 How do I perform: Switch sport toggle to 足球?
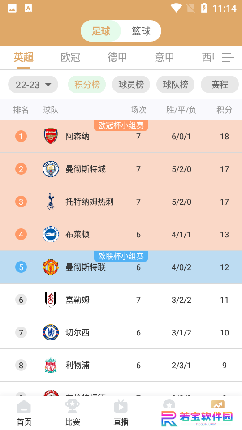pos(101,31)
